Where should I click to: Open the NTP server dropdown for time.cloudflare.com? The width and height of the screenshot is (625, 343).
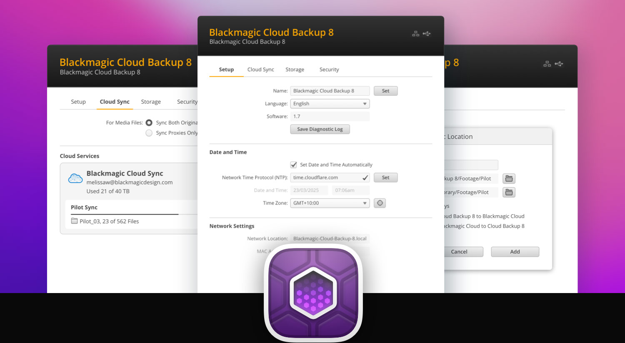[330, 177]
